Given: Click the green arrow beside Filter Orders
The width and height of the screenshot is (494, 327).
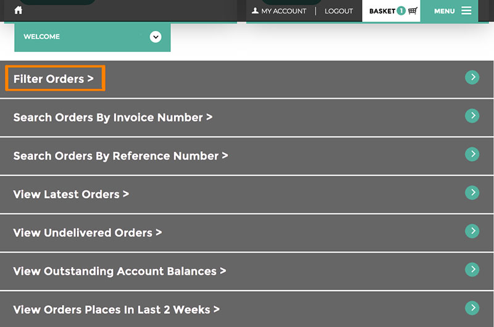Looking at the screenshot, I should [x=472, y=77].
